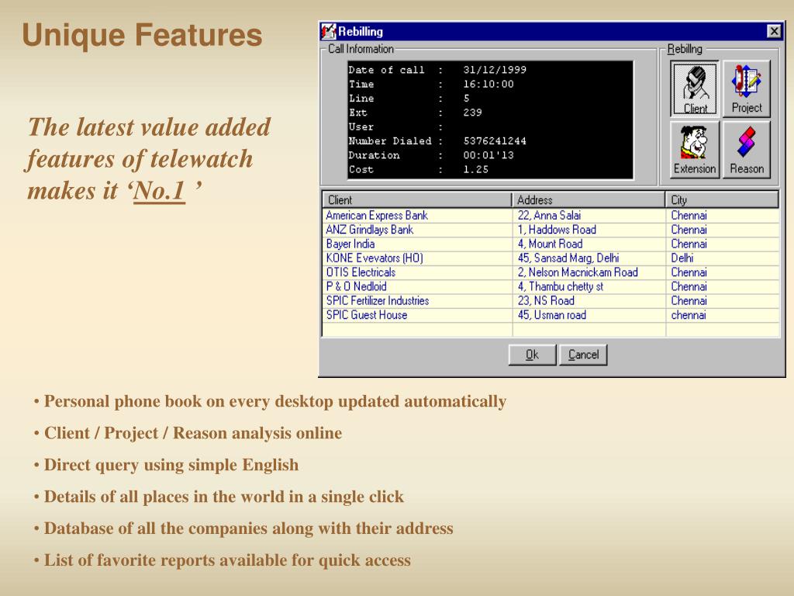The image size is (794, 596).
Task: Click the Duration value 00:01'13
Action: [488, 155]
